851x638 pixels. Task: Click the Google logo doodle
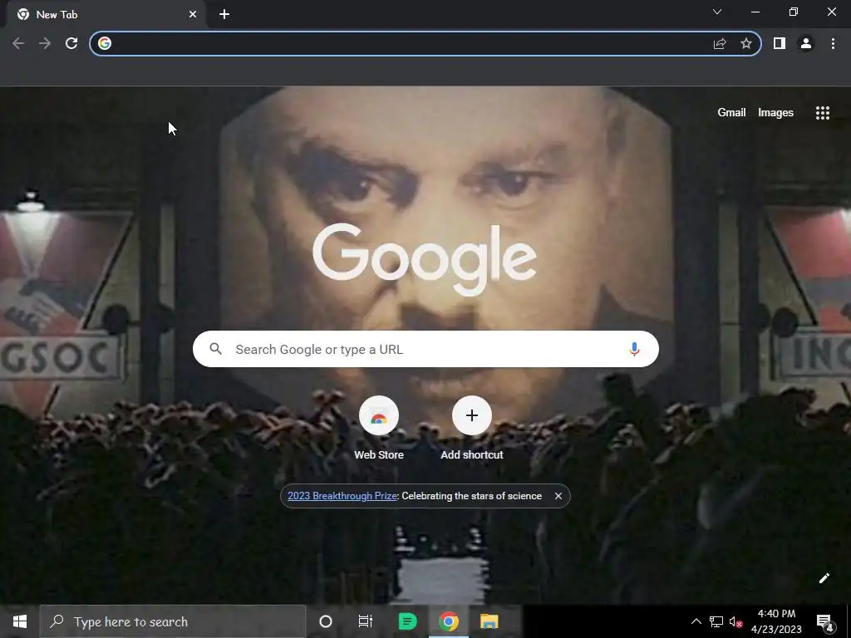click(x=425, y=260)
